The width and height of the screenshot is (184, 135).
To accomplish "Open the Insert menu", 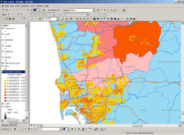I will 18,6.
